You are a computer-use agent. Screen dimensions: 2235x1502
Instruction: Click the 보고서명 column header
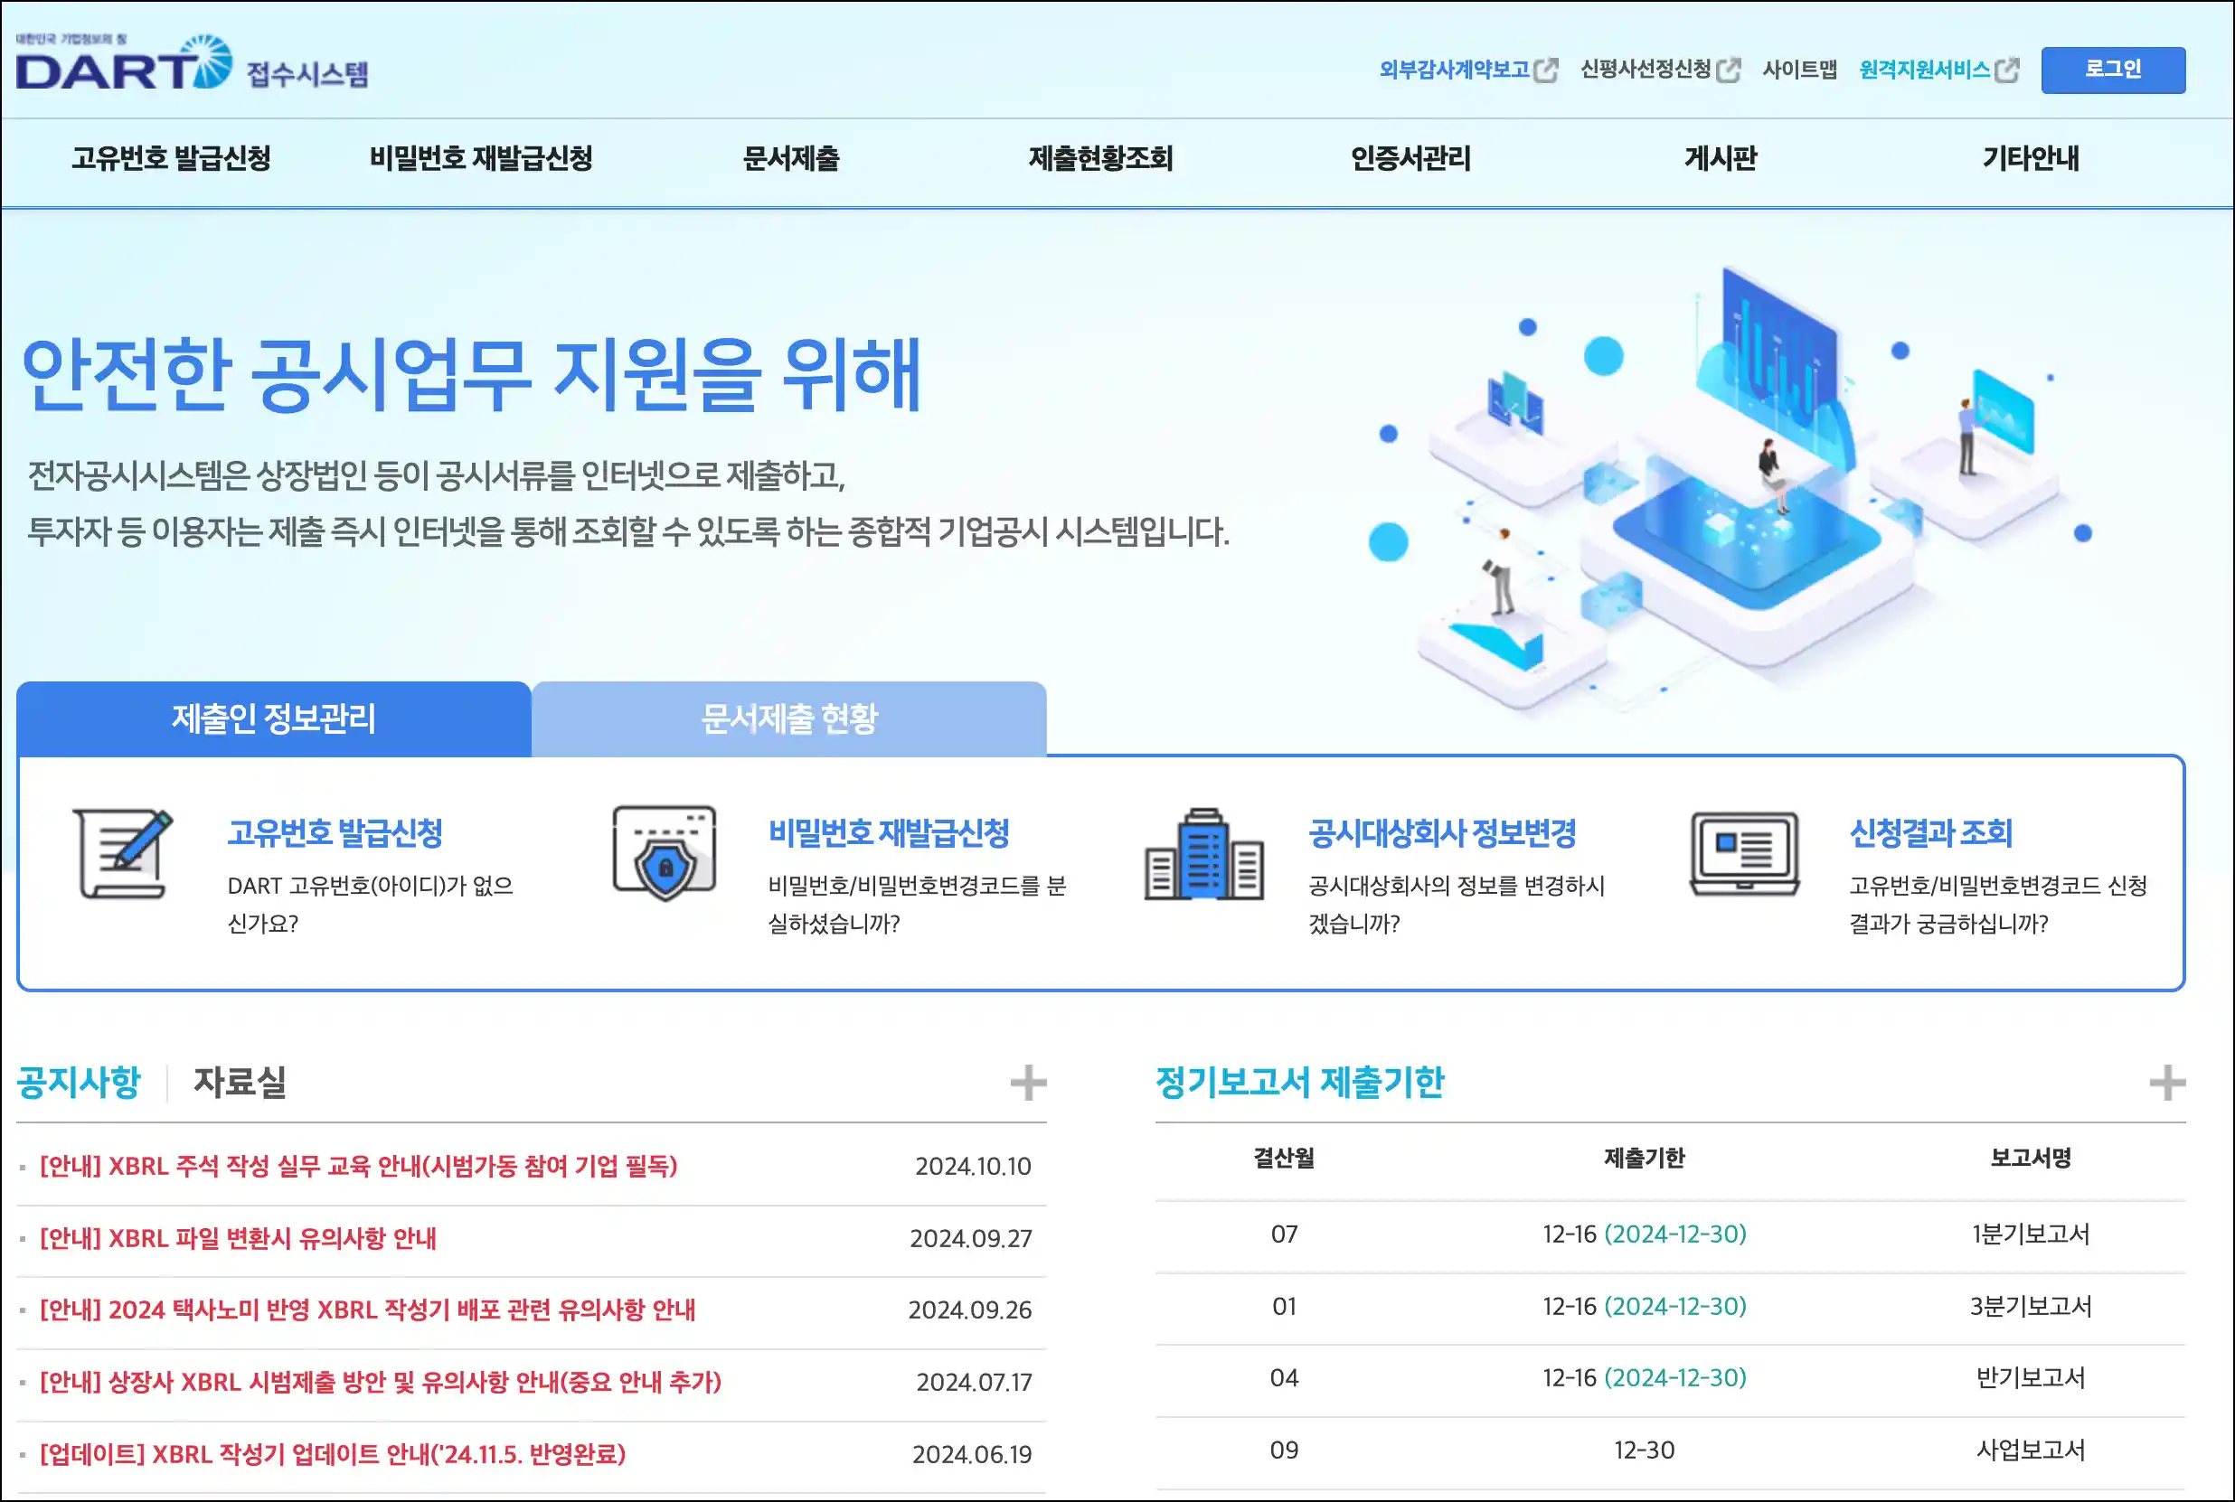pos(2030,1158)
